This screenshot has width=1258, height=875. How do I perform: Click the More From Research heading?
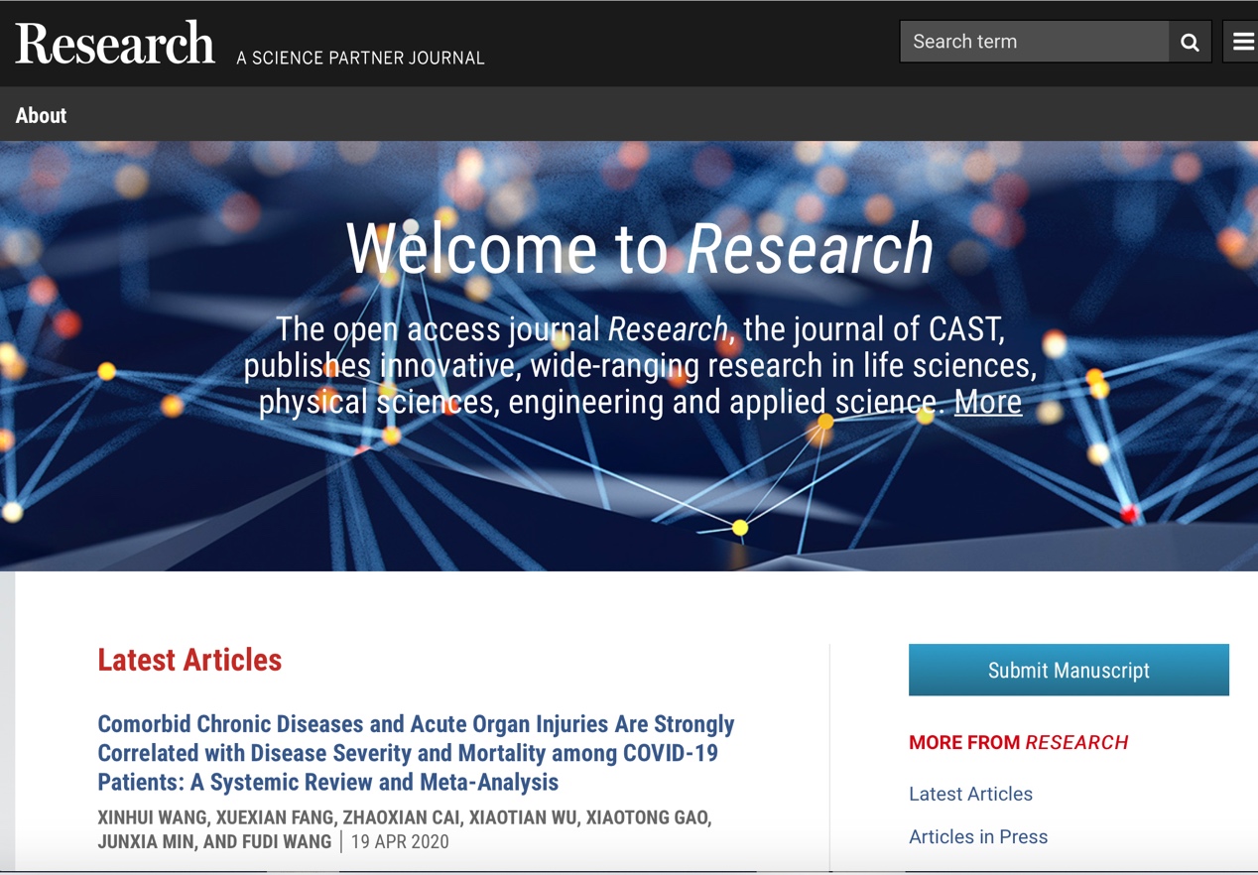(1018, 742)
